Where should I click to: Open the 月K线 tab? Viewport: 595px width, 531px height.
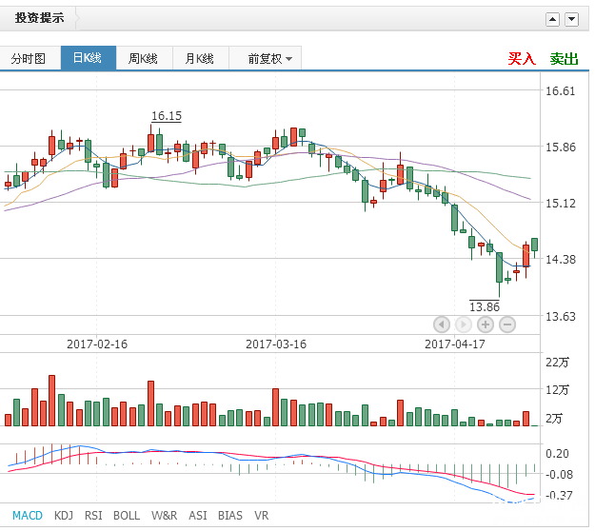[200, 58]
